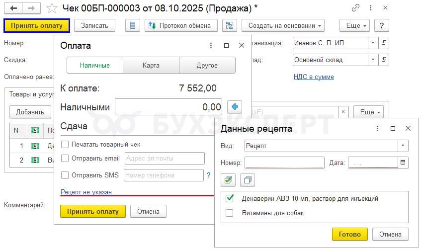Image resolution: width=421 pixels, height=250 pixels.
Task: Go back with the left arrow
Action: 13,8
